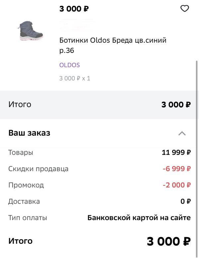Click the Итого label in the gray bar
The image size is (199, 258).
20,104
